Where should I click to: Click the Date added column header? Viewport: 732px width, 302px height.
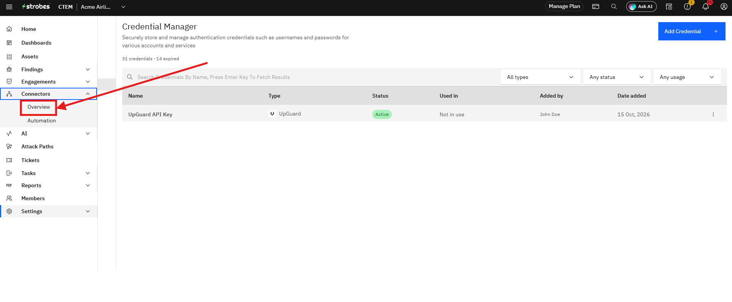click(x=632, y=96)
